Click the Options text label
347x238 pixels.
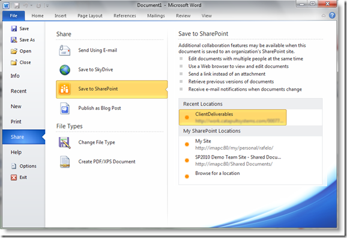[28, 166]
